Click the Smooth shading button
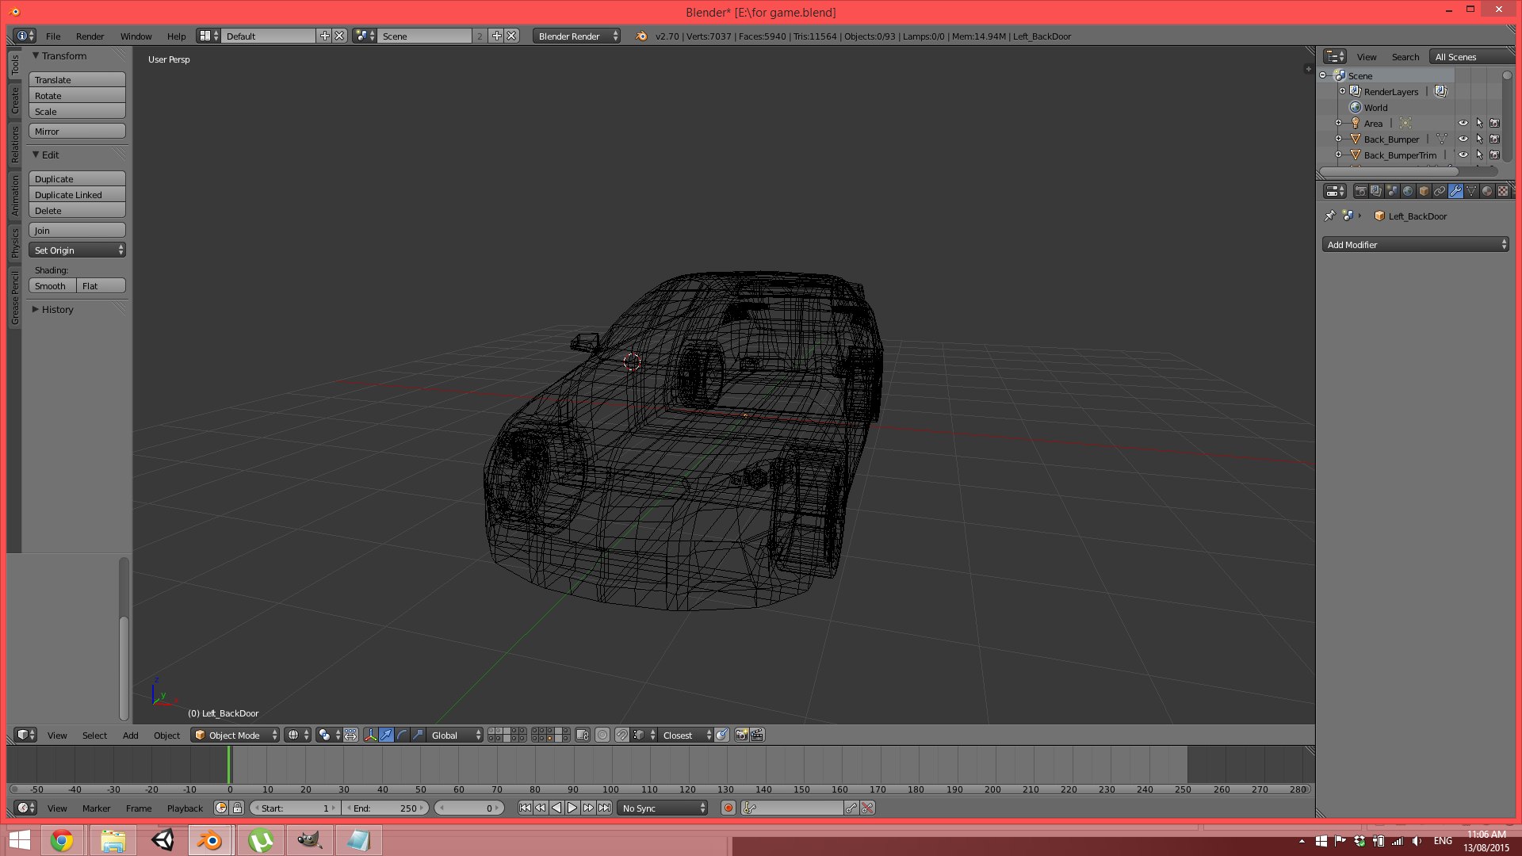 tap(52, 285)
